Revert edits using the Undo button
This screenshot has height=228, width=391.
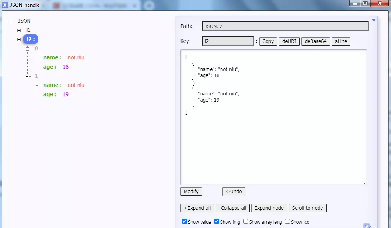pyautogui.click(x=234, y=192)
